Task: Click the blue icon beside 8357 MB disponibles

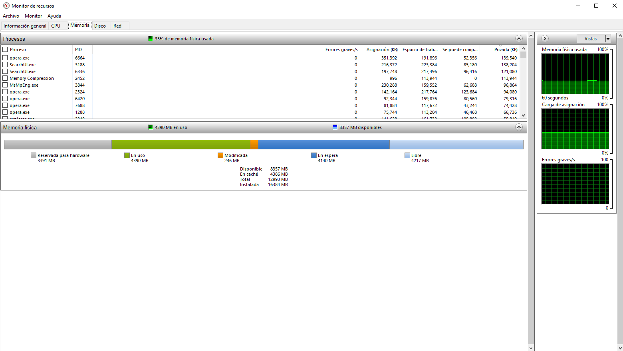Action: 335,127
